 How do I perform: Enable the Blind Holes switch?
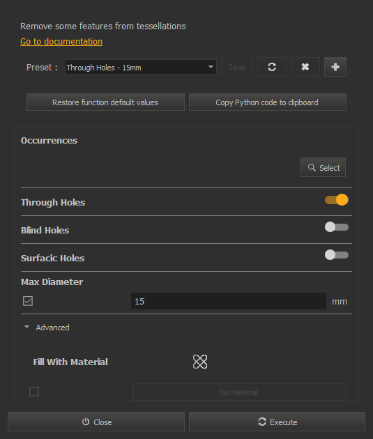pos(337,227)
